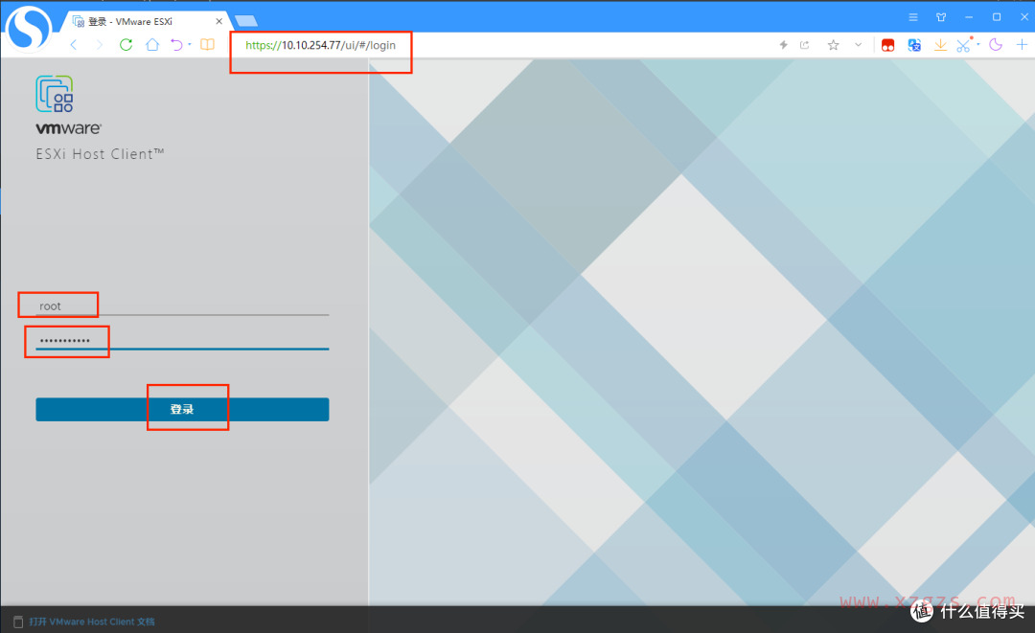1035x633 pixels.
Task: Toggle night mode with the moon icon
Action: click(996, 45)
